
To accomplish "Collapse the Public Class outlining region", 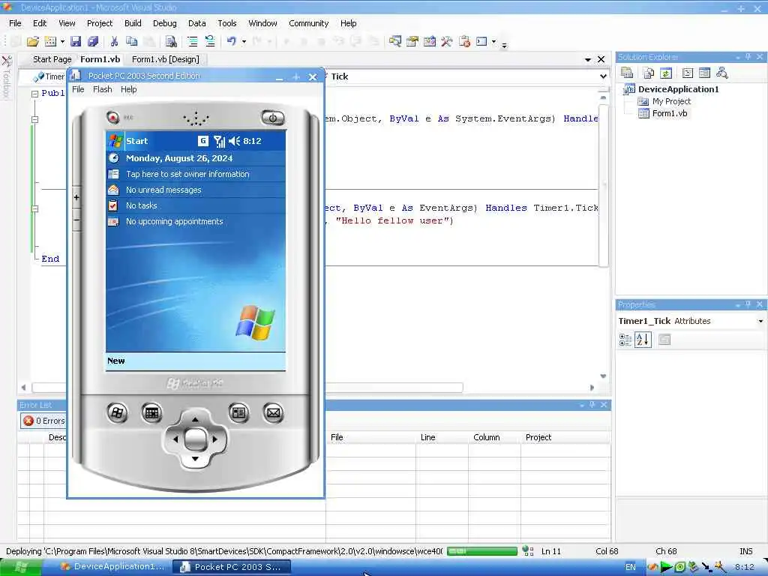I will tap(34, 94).
